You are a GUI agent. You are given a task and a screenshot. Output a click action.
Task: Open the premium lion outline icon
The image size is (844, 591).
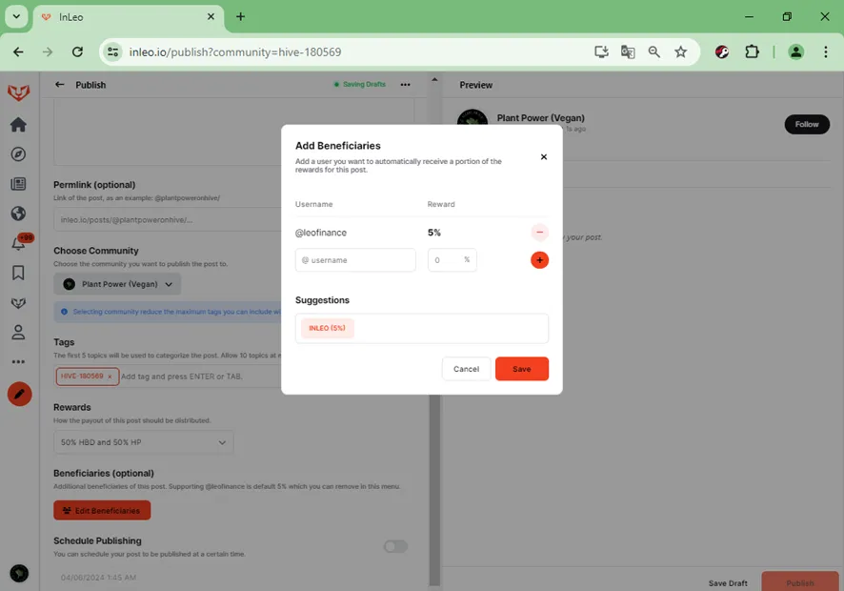18,303
